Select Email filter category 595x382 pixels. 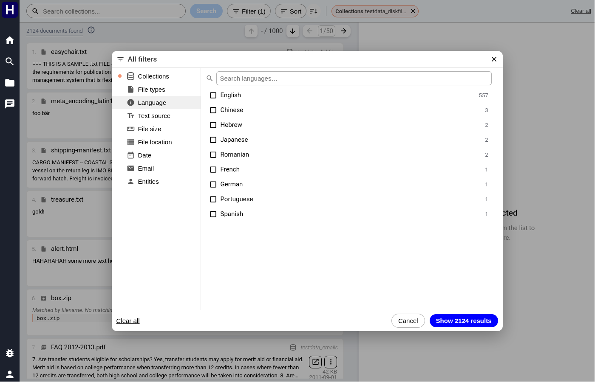[156, 169]
